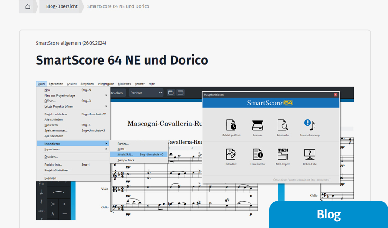Click the Zuletzt geöffnet icon
The width and height of the screenshot is (388, 228).
coord(231,125)
